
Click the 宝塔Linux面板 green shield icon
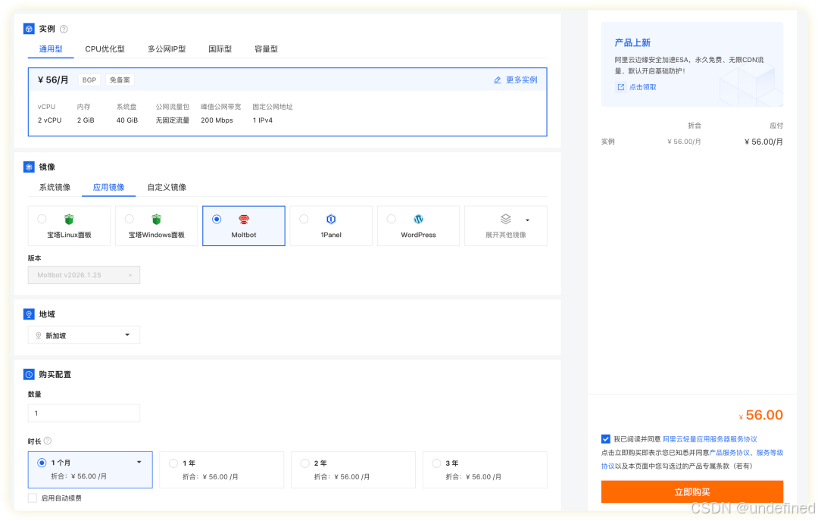[x=68, y=220]
